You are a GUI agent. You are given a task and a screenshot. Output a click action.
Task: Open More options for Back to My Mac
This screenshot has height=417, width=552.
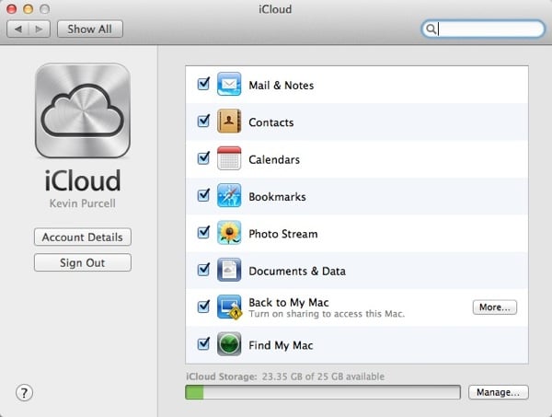pyautogui.click(x=495, y=307)
